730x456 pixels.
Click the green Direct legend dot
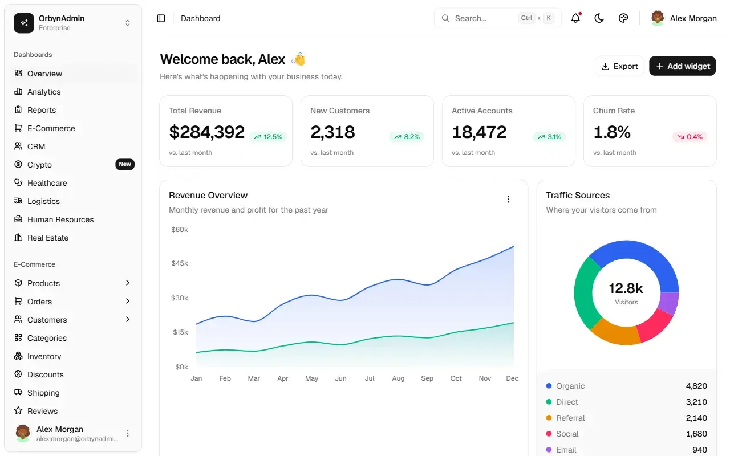tap(549, 402)
